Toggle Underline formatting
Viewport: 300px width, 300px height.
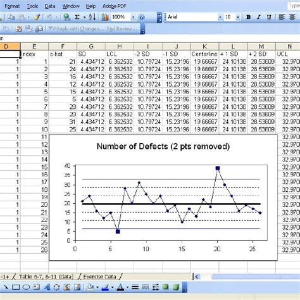(x=269, y=17)
